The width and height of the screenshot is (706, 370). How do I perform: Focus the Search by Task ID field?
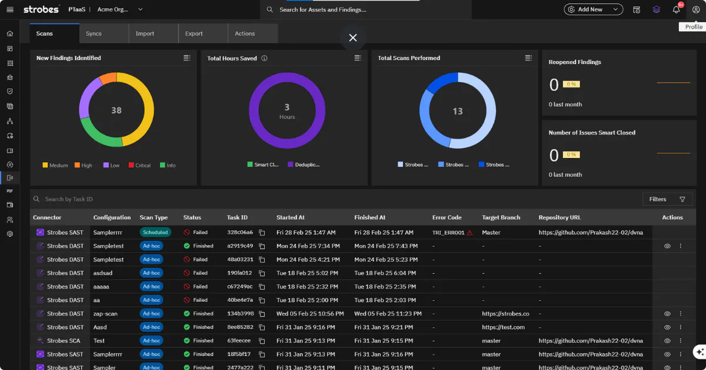pyautogui.click(x=335, y=199)
